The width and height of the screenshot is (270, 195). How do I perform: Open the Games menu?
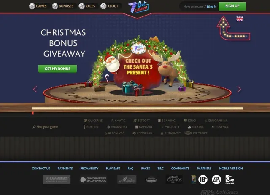(38, 6)
